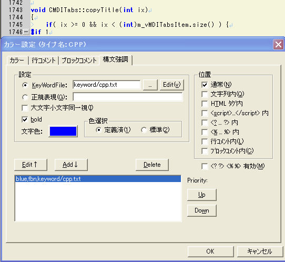Toggle the 通常(N) position checkbox
The width and height of the screenshot is (285, 262).
click(205, 85)
